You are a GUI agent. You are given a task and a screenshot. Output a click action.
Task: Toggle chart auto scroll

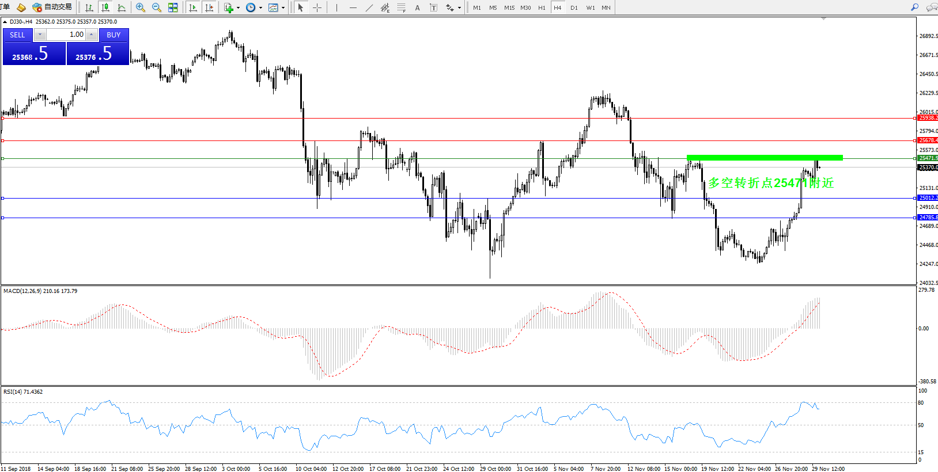(193, 7)
